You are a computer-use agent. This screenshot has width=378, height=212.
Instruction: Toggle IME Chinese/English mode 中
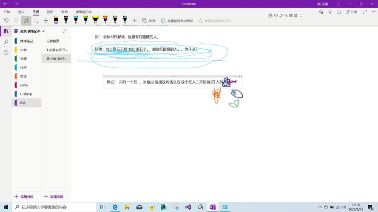(276, 15)
